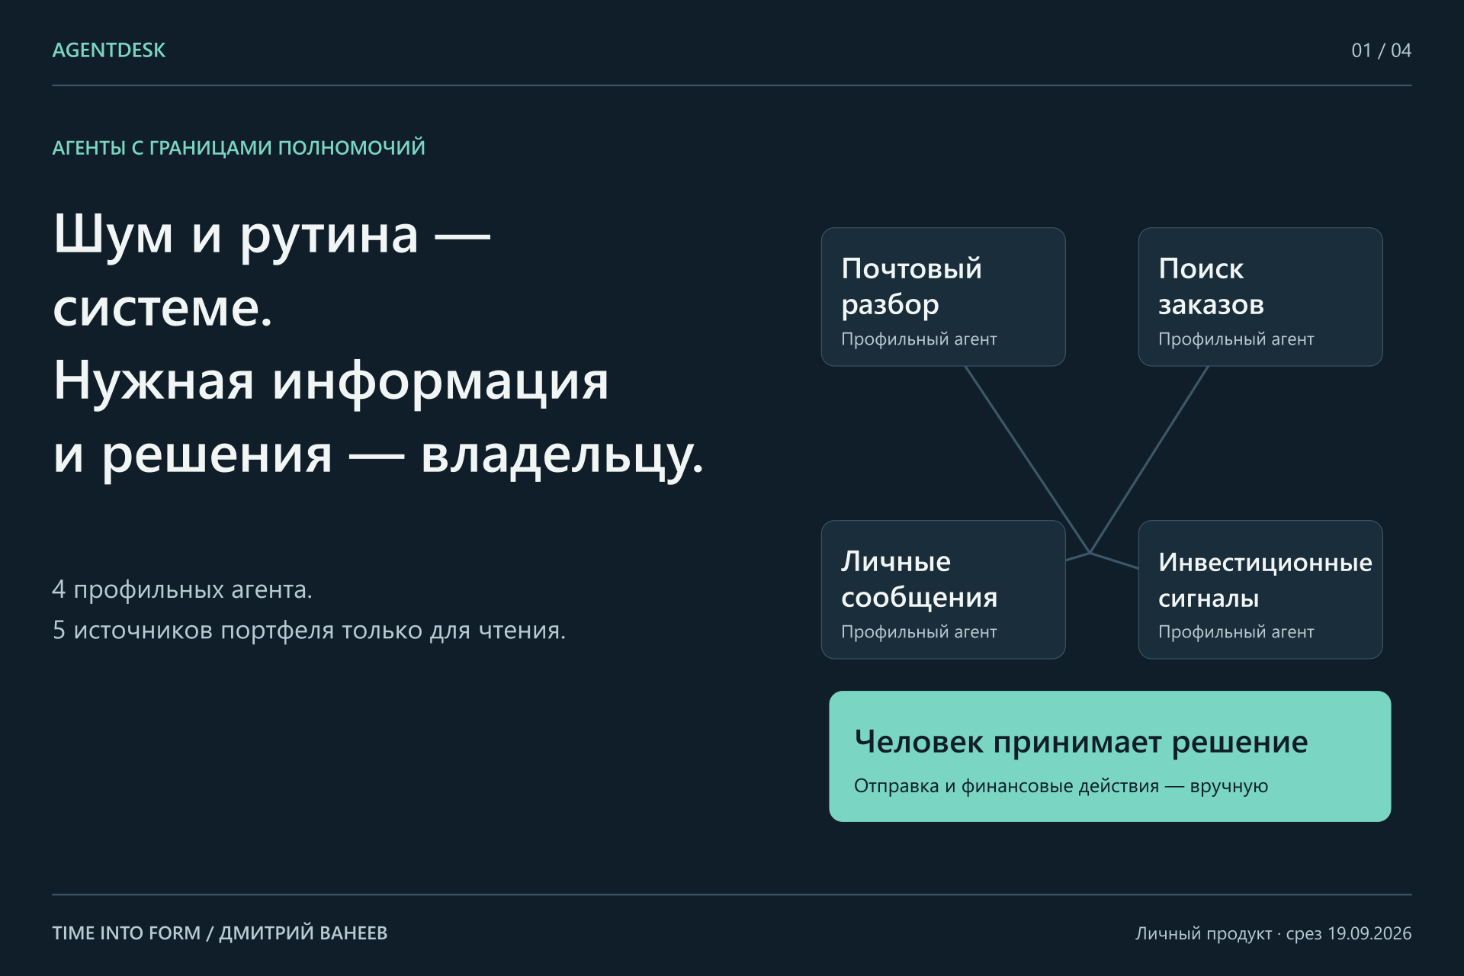Click the AGENTDESK brand label

108,50
